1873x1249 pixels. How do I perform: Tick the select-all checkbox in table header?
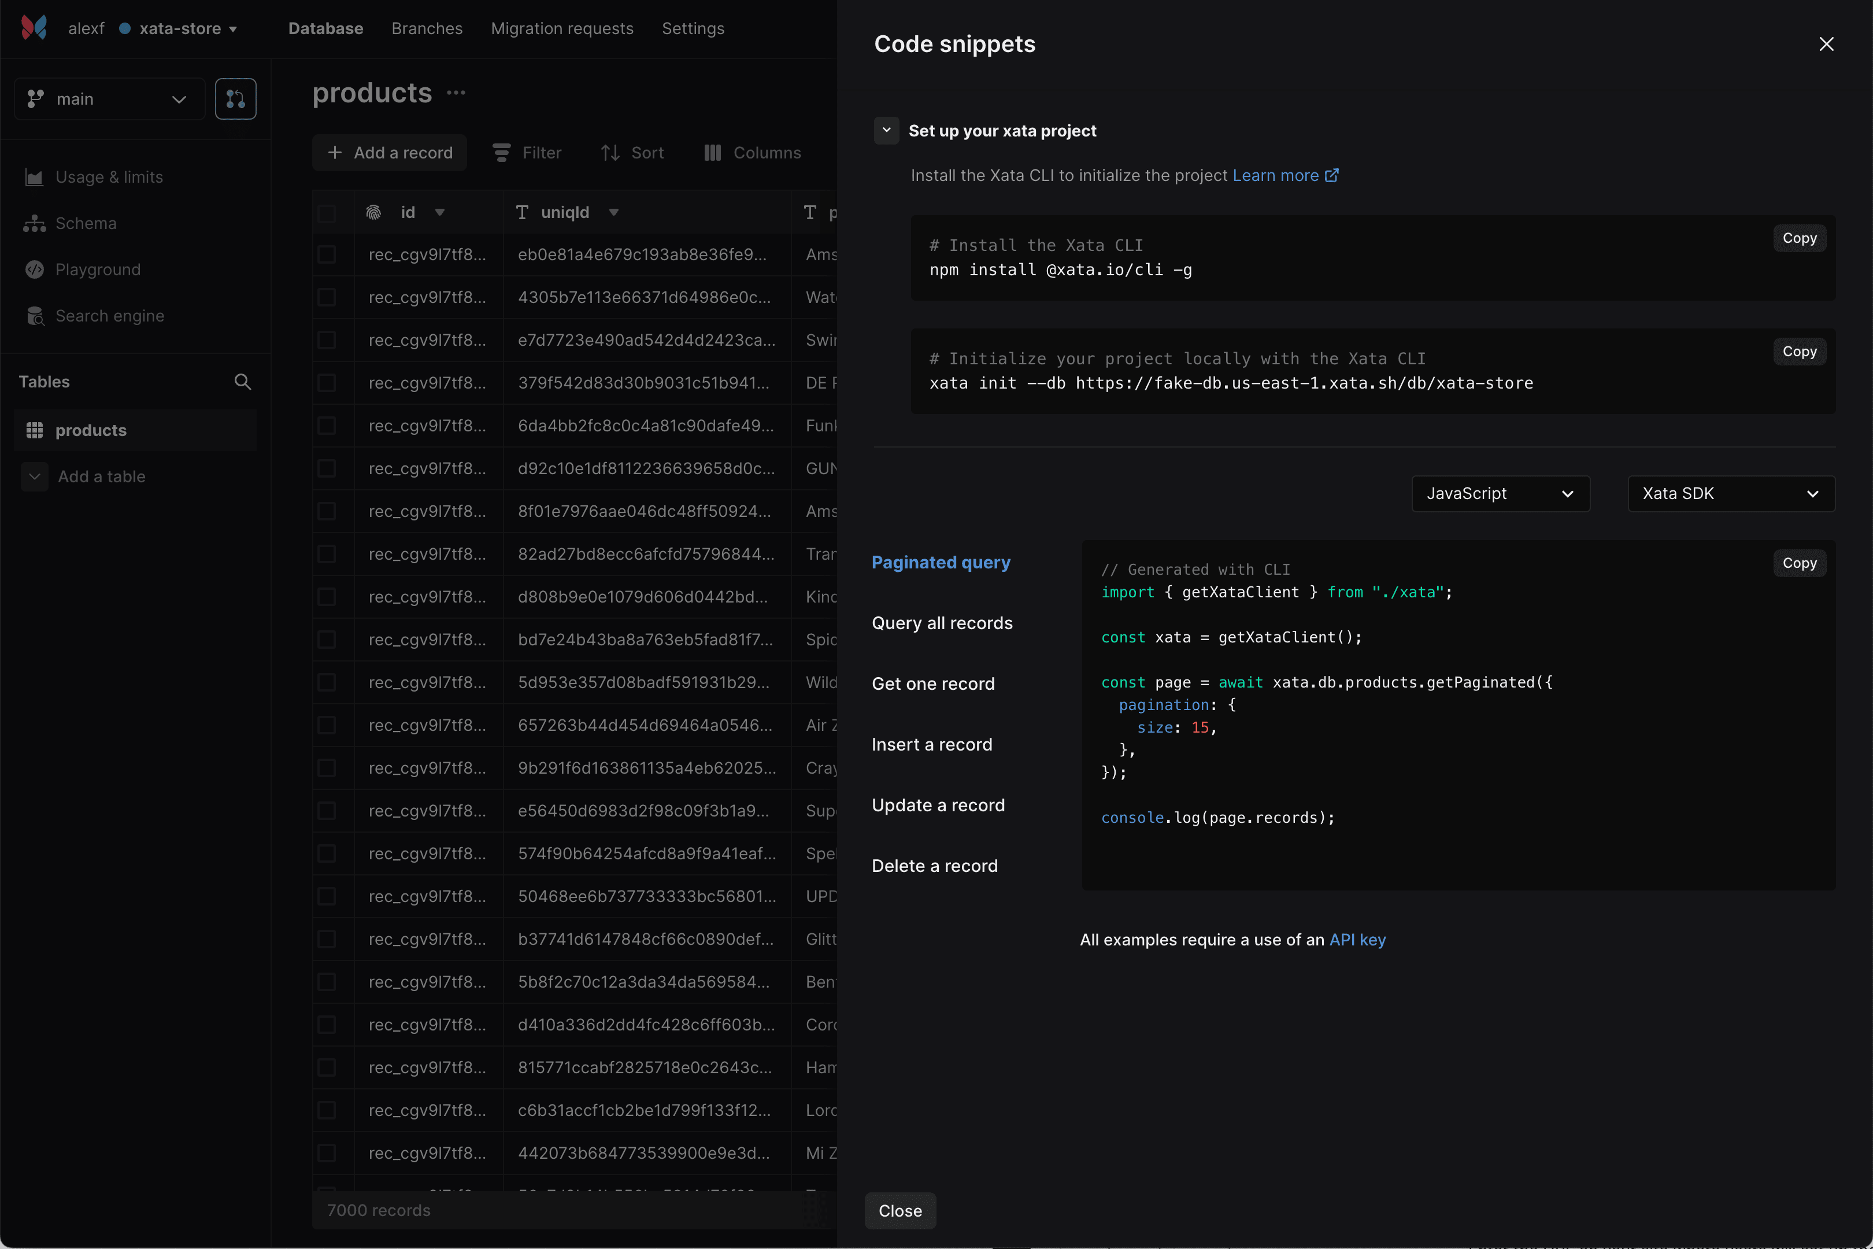coord(327,213)
